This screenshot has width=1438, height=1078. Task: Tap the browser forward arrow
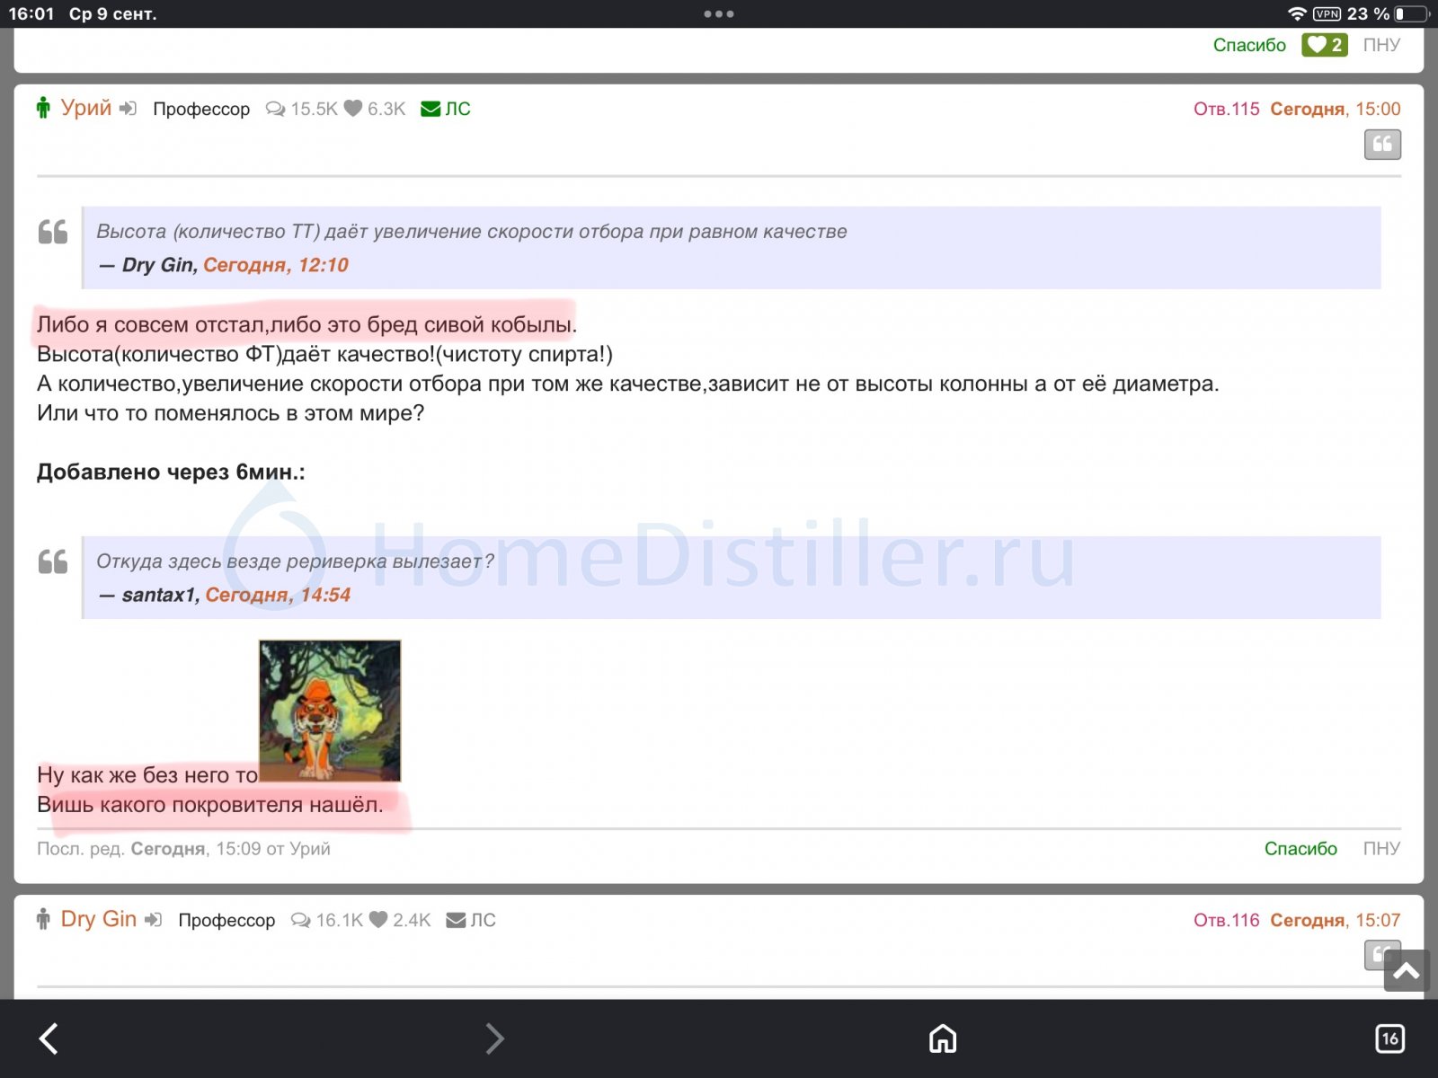click(494, 1038)
